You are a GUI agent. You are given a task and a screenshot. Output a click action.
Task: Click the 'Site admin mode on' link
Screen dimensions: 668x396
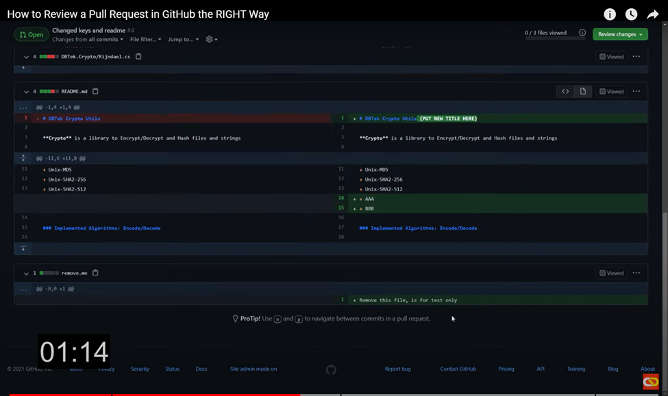tap(253, 369)
